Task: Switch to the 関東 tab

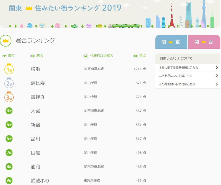Action: point(171,42)
